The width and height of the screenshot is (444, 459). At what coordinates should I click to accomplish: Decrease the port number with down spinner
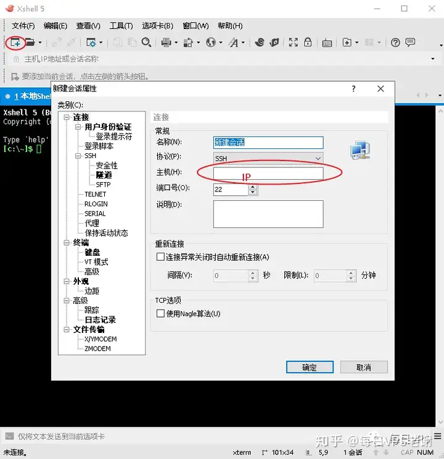point(253,192)
